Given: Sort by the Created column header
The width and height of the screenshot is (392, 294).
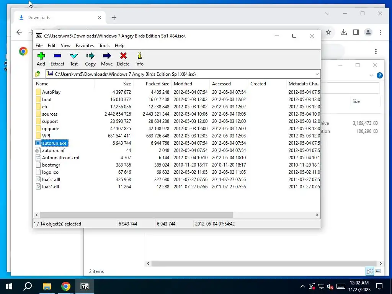Looking at the screenshot, I should pos(267,84).
